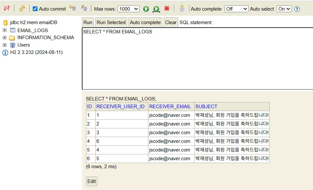Select jdbc:h2:mem:emailDB connection entry
Image resolution: width=313 pixels, height=190 pixels.
tap(34, 22)
